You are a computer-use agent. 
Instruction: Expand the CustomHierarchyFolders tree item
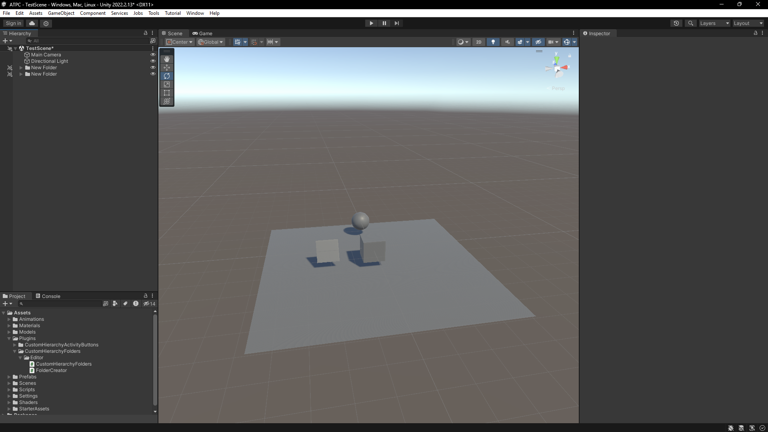coord(15,351)
